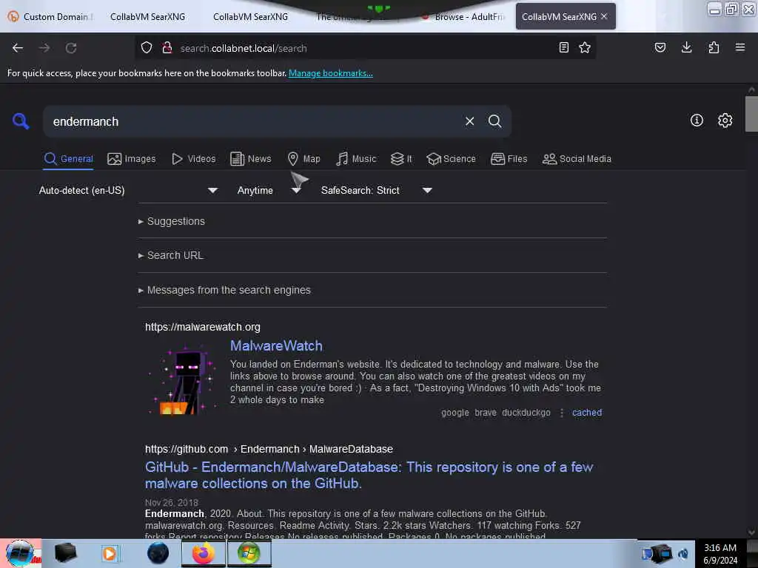The image size is (758, 568).
Task: Click the volume tray icon
Action: (x=683, y=553)
